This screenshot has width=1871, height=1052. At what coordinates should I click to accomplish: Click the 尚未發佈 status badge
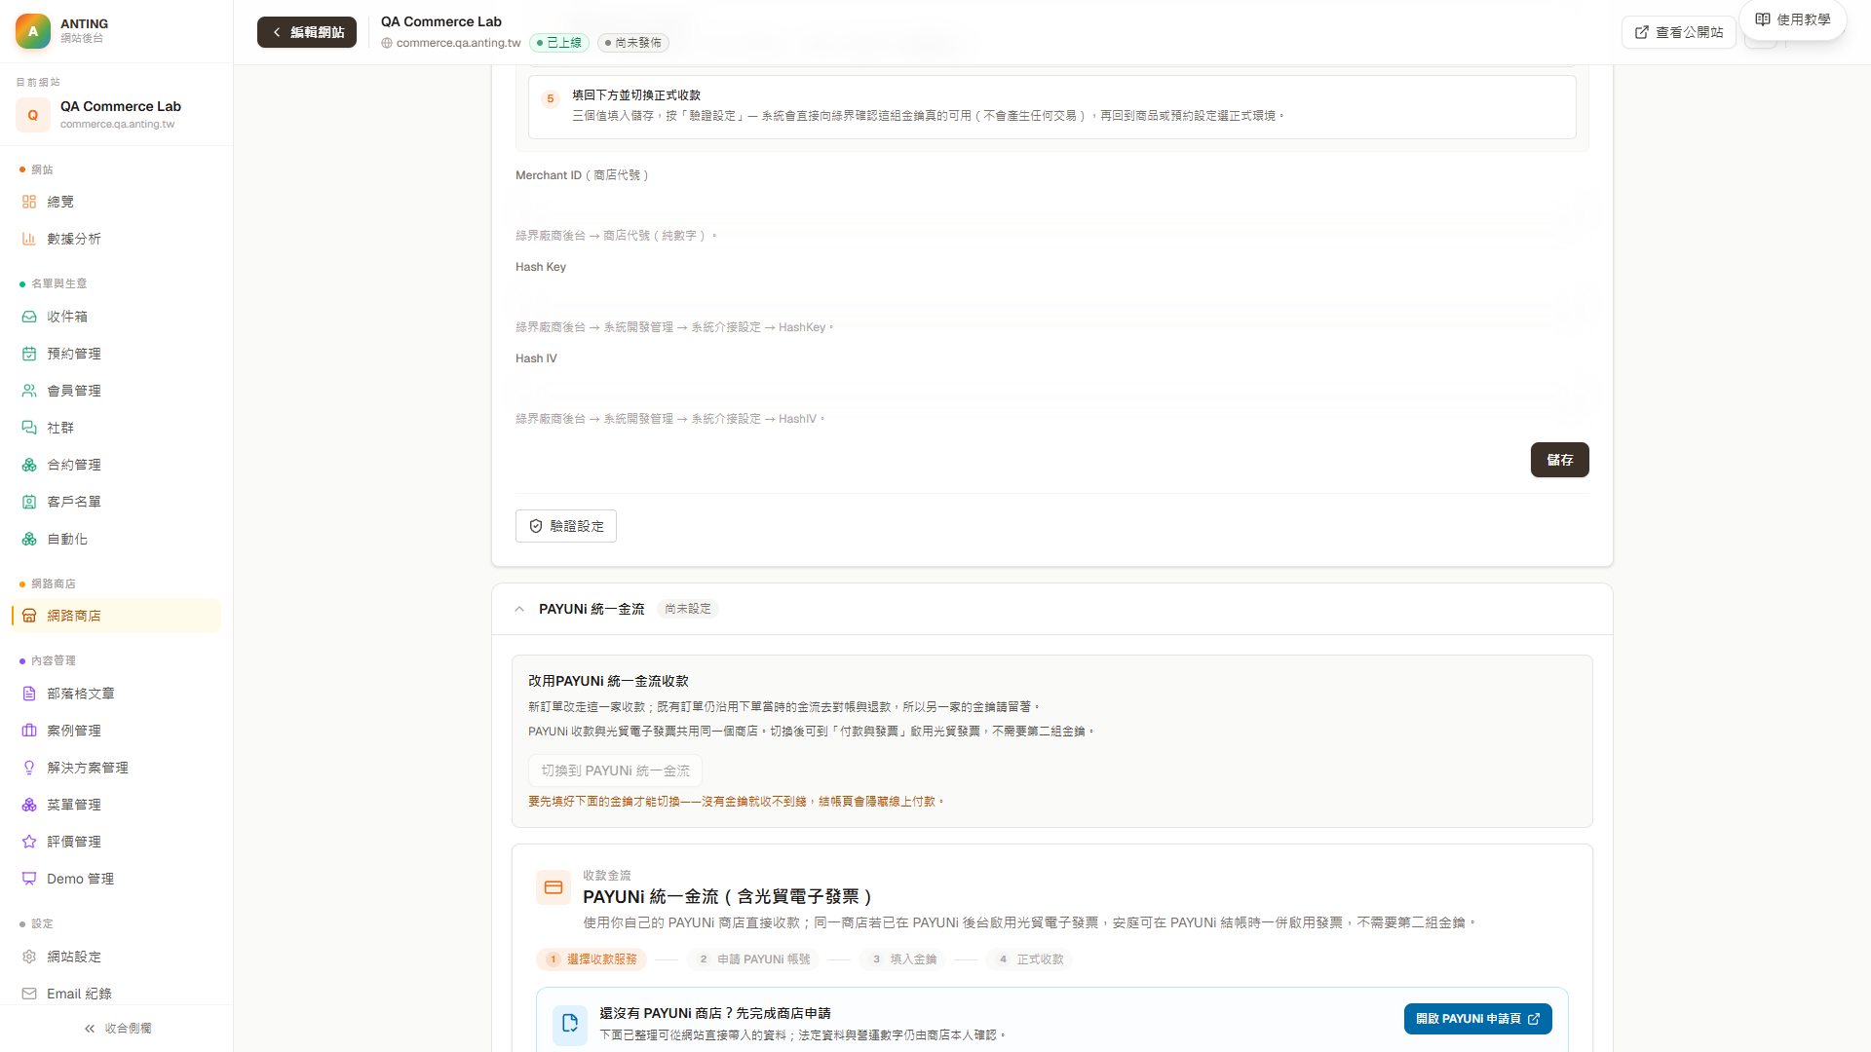[633, 43]
